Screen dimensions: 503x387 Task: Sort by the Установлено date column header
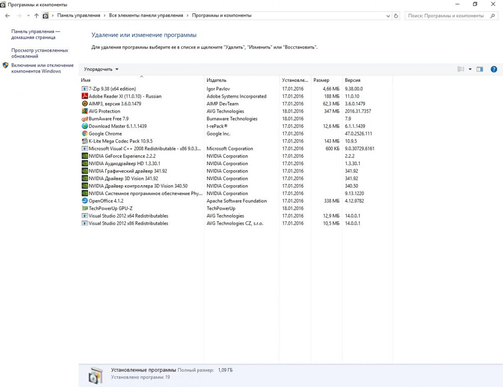(296, 80)
